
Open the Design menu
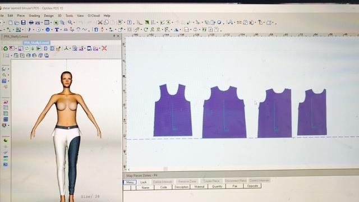tap(49, 16)
